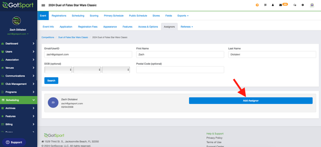Click the Communications sidebar icon

click(x=2, y=76)
